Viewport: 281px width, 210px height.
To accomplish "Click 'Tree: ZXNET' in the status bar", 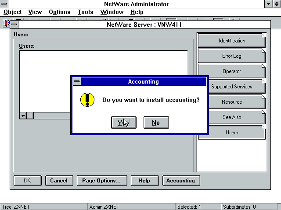I will coord(16,207).
